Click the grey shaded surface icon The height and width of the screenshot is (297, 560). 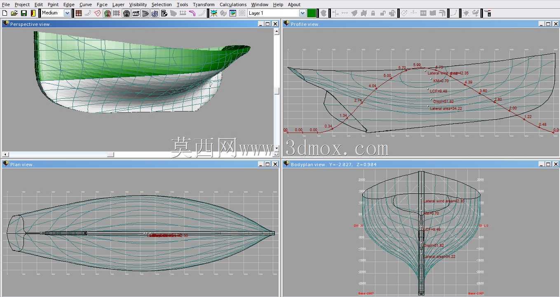pyautogui.click(x=223, y=13)
